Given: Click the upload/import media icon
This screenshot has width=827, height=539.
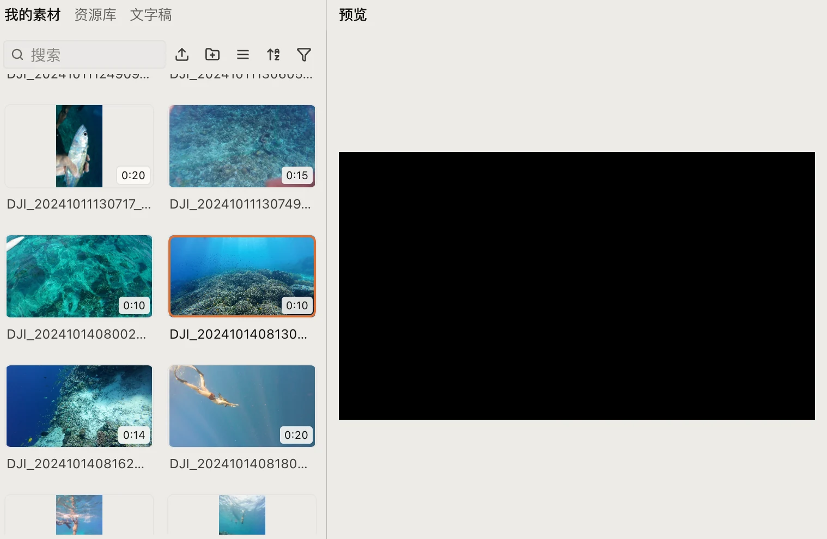Looking at the screenshot, I should (182, 54).
